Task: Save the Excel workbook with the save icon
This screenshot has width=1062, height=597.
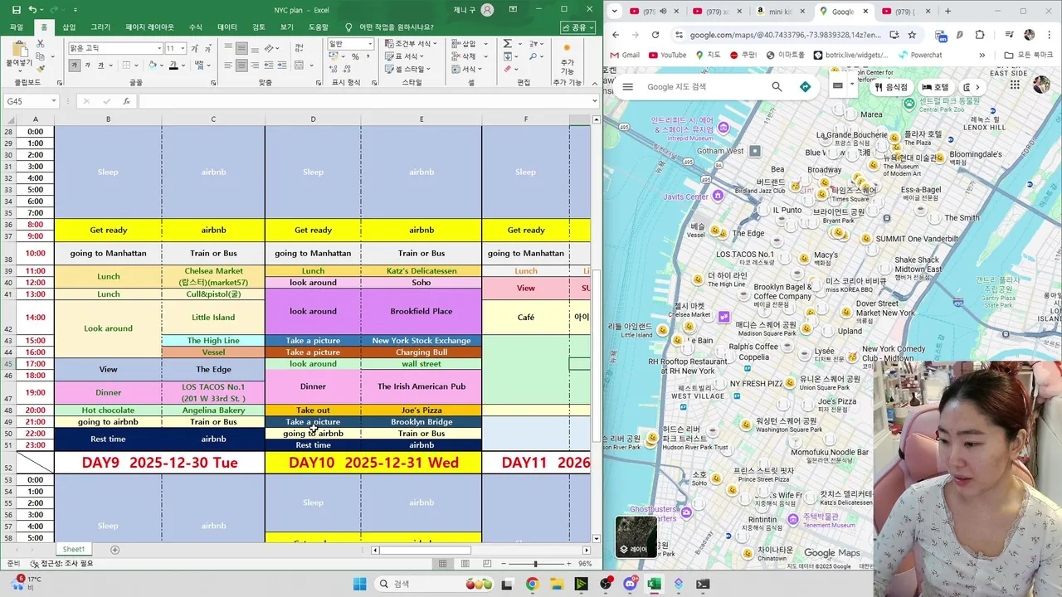Action: 17,9
